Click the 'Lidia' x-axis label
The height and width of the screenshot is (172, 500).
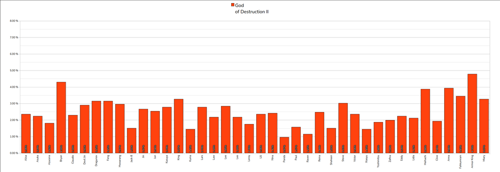[x=414, y=158]
